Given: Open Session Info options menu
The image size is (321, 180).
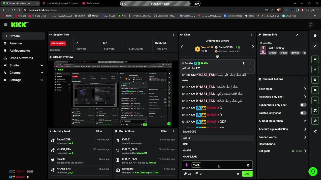Looking at the screenshot, I should [x=173, y=34].
